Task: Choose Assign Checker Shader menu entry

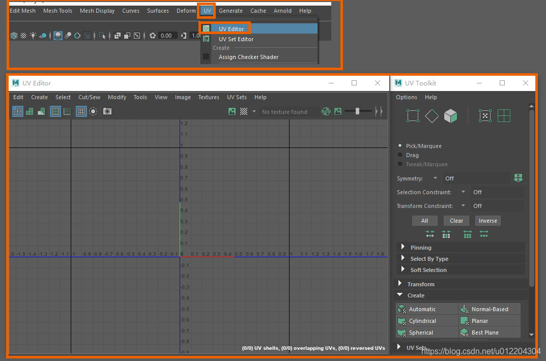Action: [259, 57]
